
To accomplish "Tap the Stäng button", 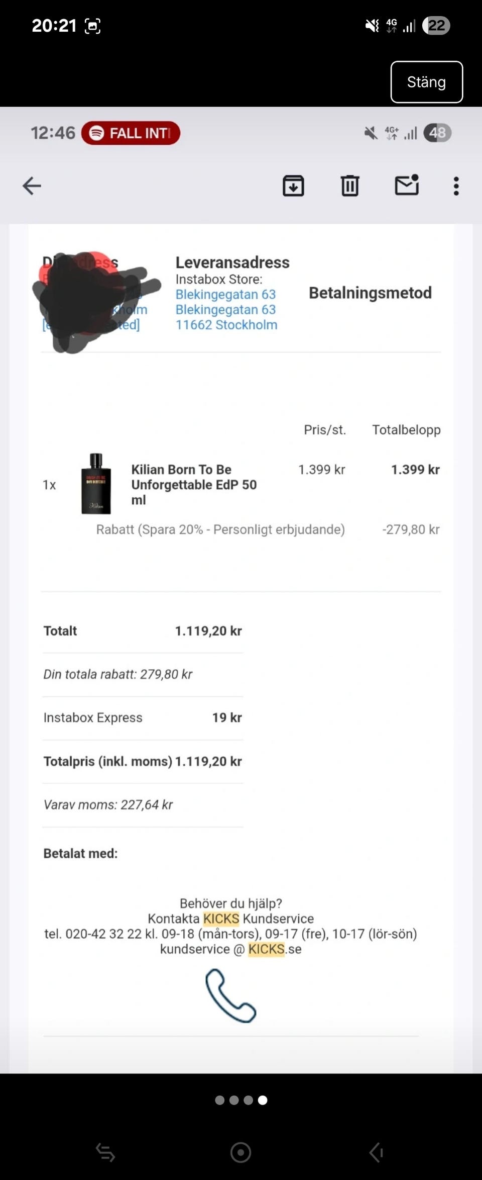I will pos(426,82).
